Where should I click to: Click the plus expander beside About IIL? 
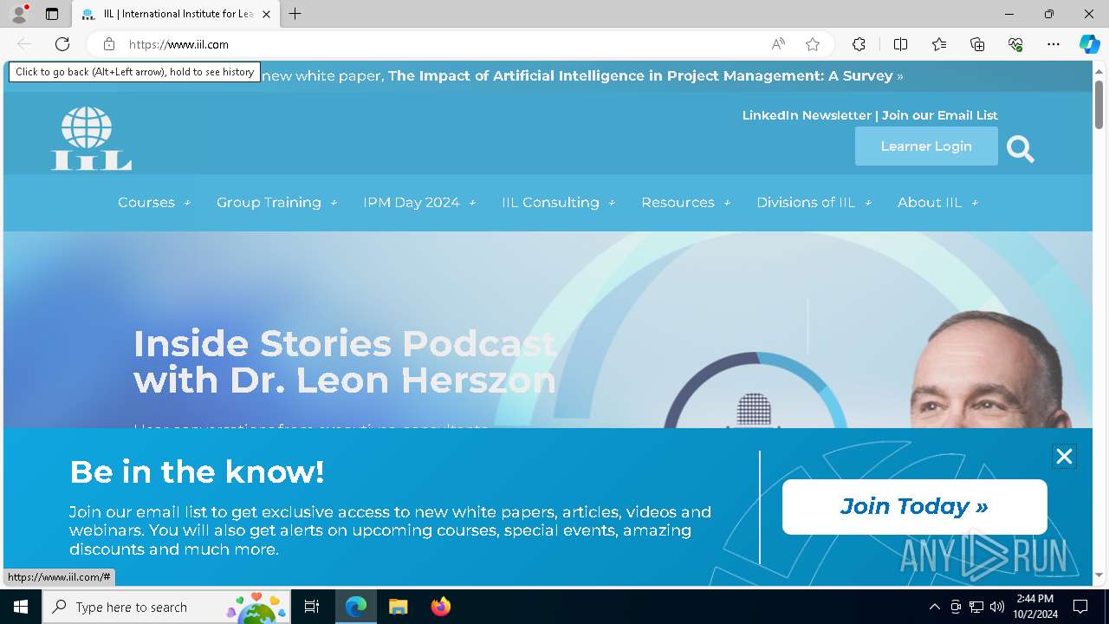(974, 203)
